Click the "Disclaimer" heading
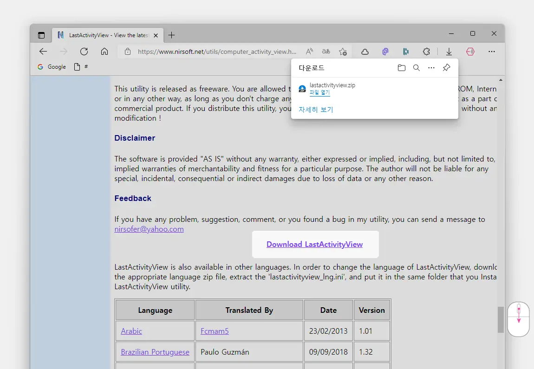Viewport: 534px width, 369px height. click(135, 138)
